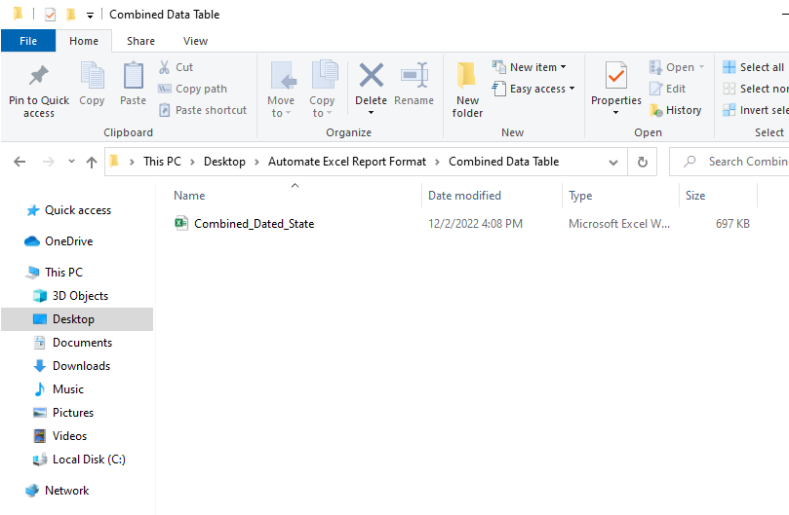Open the Copy to menu
Image resolution: width=789 pixels, height=515 pixels.
click(322, 90)
